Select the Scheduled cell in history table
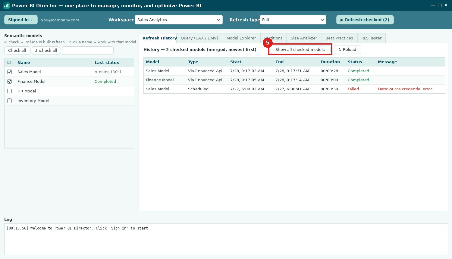The width and height of the screenshot is (452, 259). pyautogui.click(x=198, y=89)
